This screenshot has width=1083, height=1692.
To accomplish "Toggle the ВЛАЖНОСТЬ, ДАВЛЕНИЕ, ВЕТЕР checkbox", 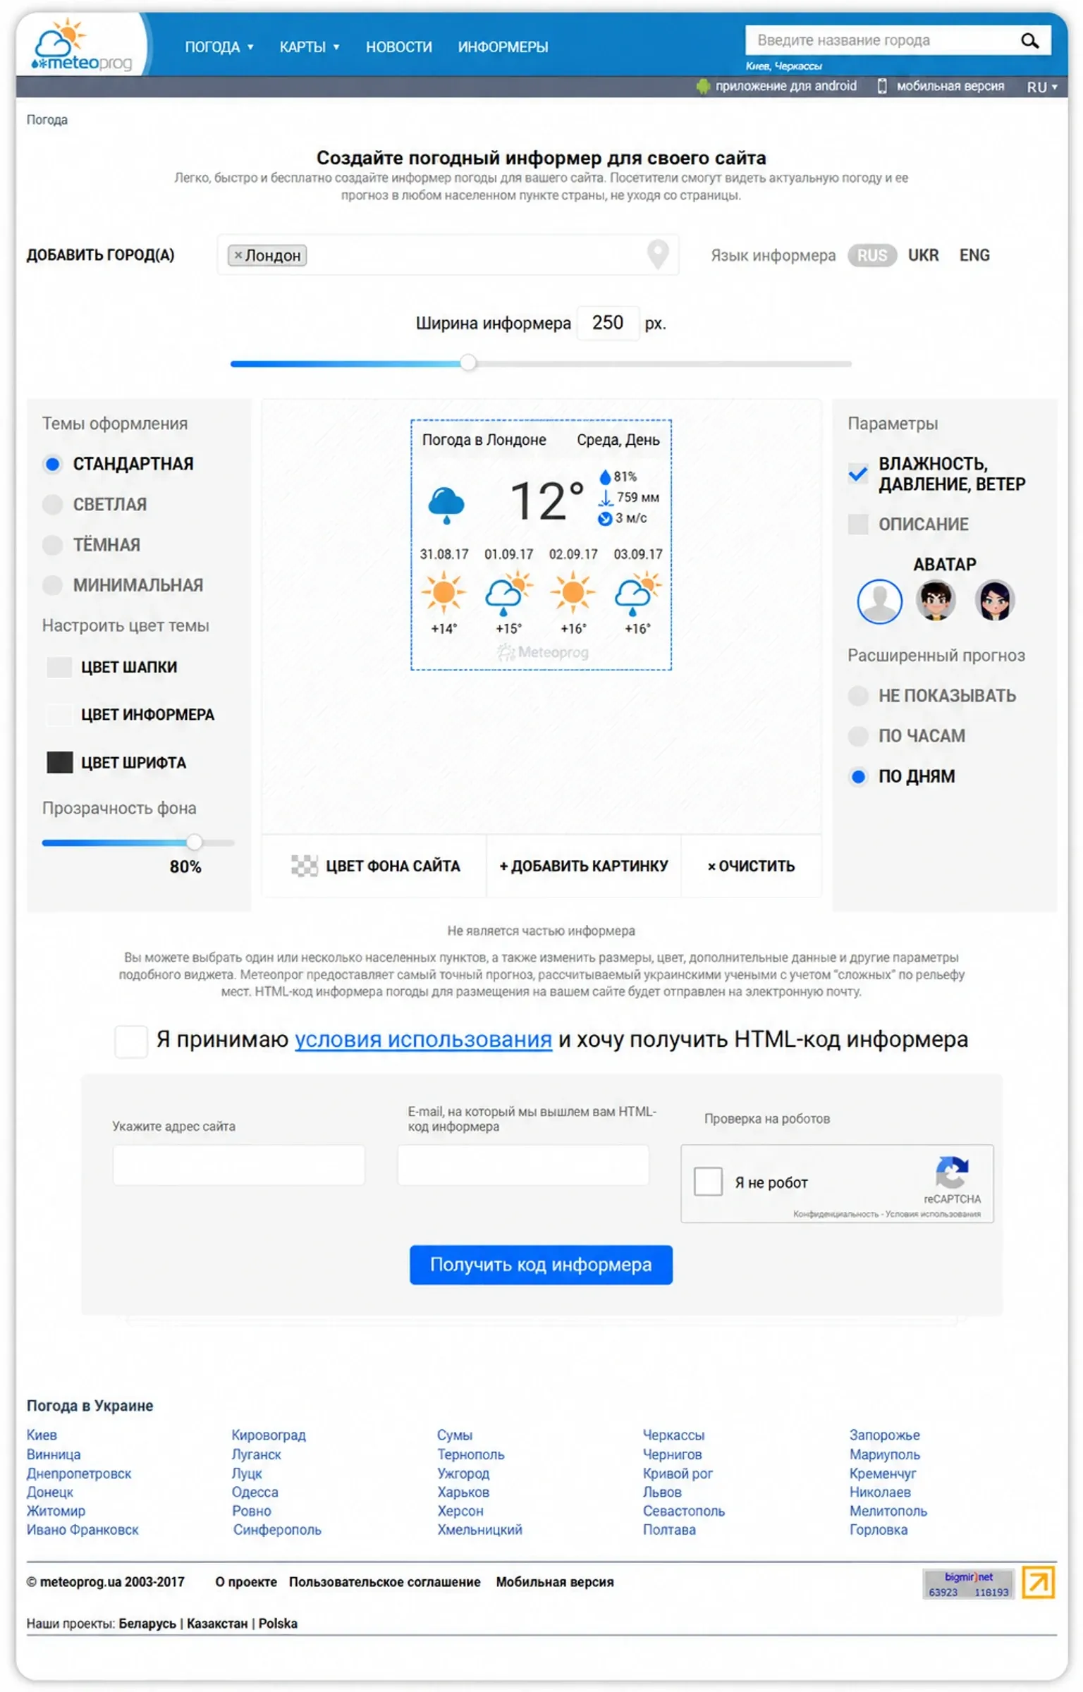I will 857,474.
